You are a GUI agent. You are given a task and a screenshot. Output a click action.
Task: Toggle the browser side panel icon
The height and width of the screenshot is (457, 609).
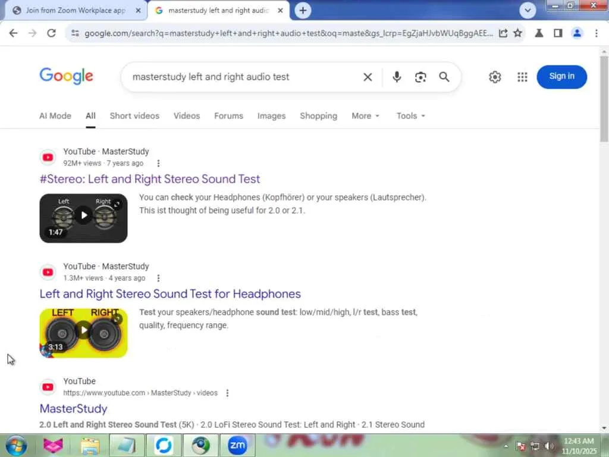point(558,33)
